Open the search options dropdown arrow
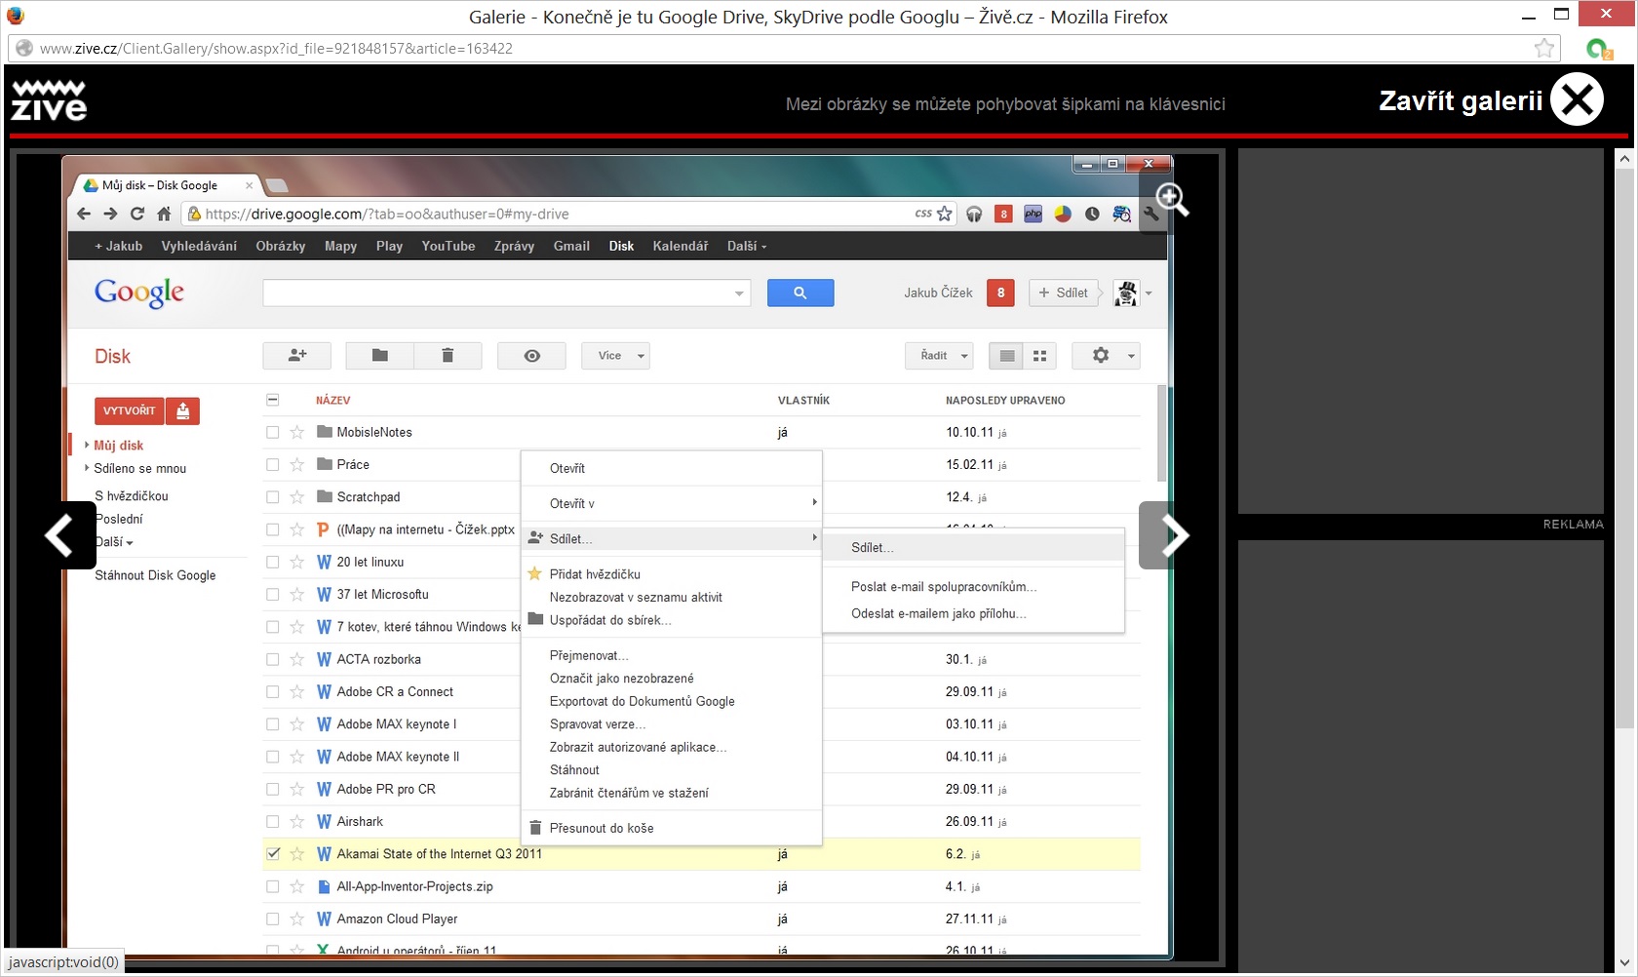1638x977 pixels. [x=739, y=293]
